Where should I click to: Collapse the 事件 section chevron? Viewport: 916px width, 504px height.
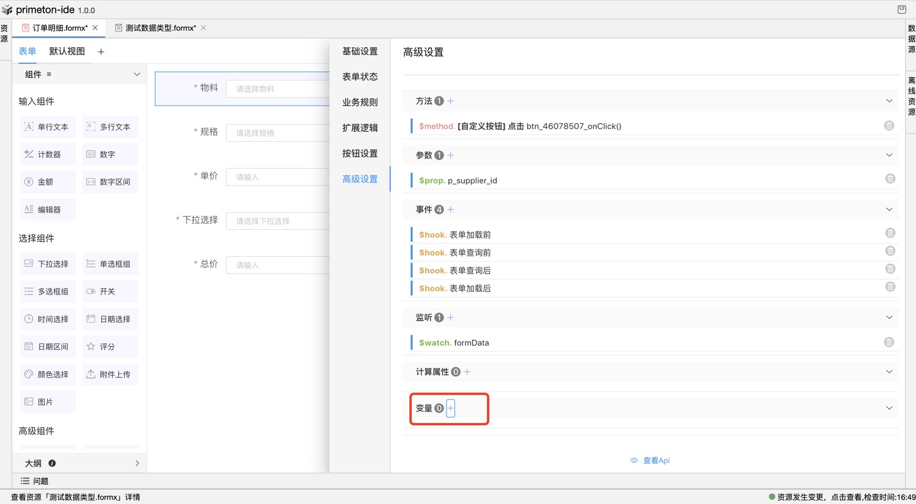click(x=888, y=210)
